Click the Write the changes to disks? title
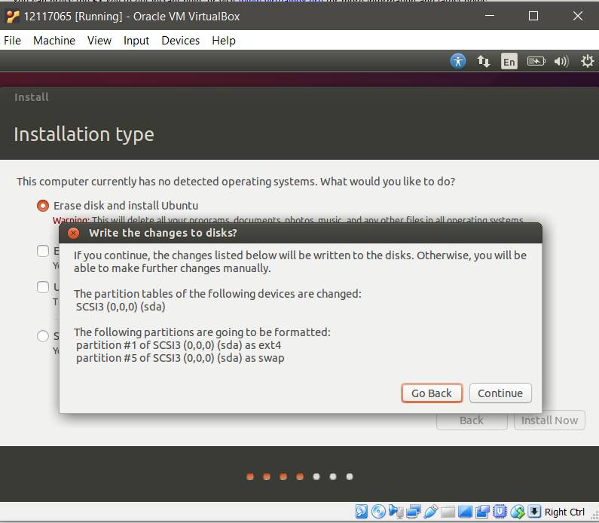This screenshot has width=599, height=523. pos(163,233)
